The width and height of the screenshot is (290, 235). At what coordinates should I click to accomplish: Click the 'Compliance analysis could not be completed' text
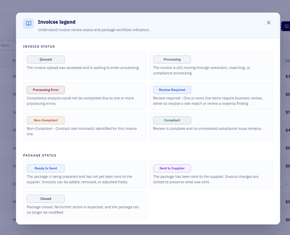pos(80,101)
